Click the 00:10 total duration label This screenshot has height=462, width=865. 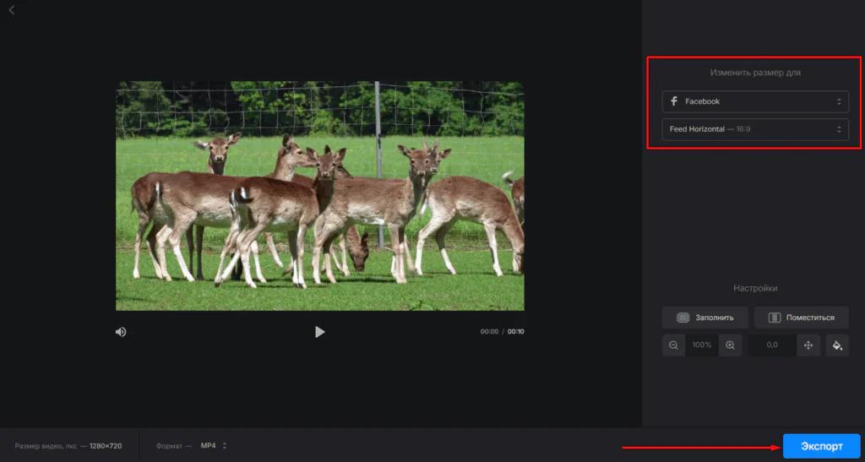[x=515, y=332]
